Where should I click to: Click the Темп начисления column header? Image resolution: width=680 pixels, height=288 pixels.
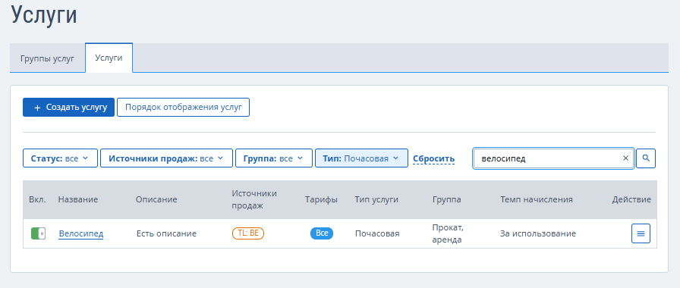pos(537,199)
